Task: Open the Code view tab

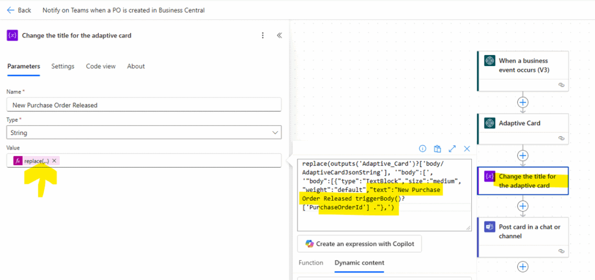Action: pos(101,66)
